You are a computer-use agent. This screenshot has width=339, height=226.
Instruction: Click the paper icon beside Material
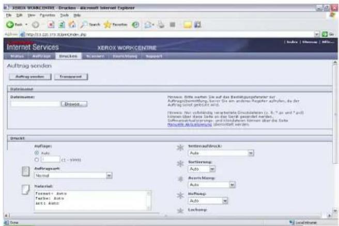click(26, 190)
